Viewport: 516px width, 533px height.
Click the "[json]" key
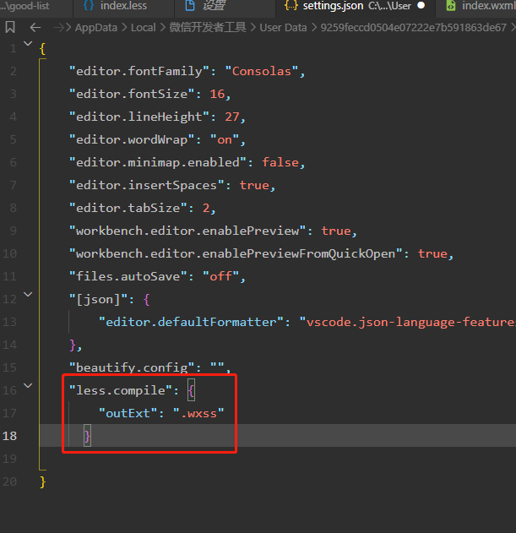[98, 299]
